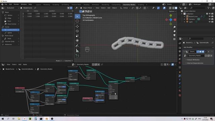Open the Tool settings tab in Properties
This screenshot has width=215, height=121.
(180, 43)
